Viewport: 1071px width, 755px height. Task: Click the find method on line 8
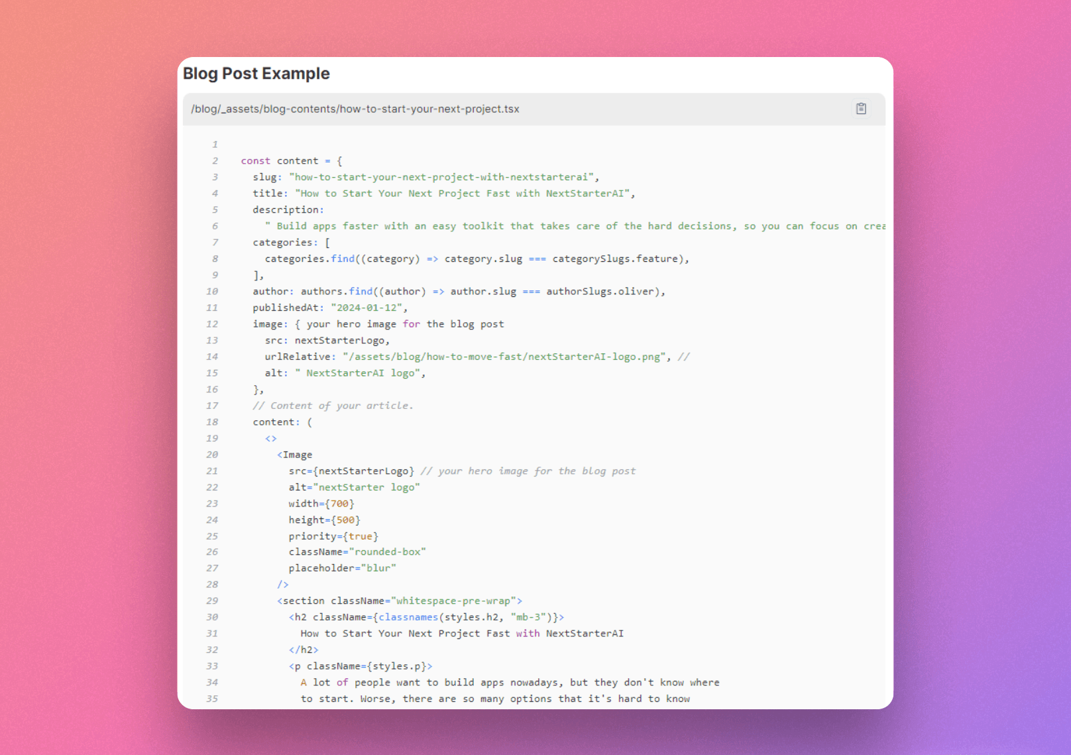pos(343,259)
